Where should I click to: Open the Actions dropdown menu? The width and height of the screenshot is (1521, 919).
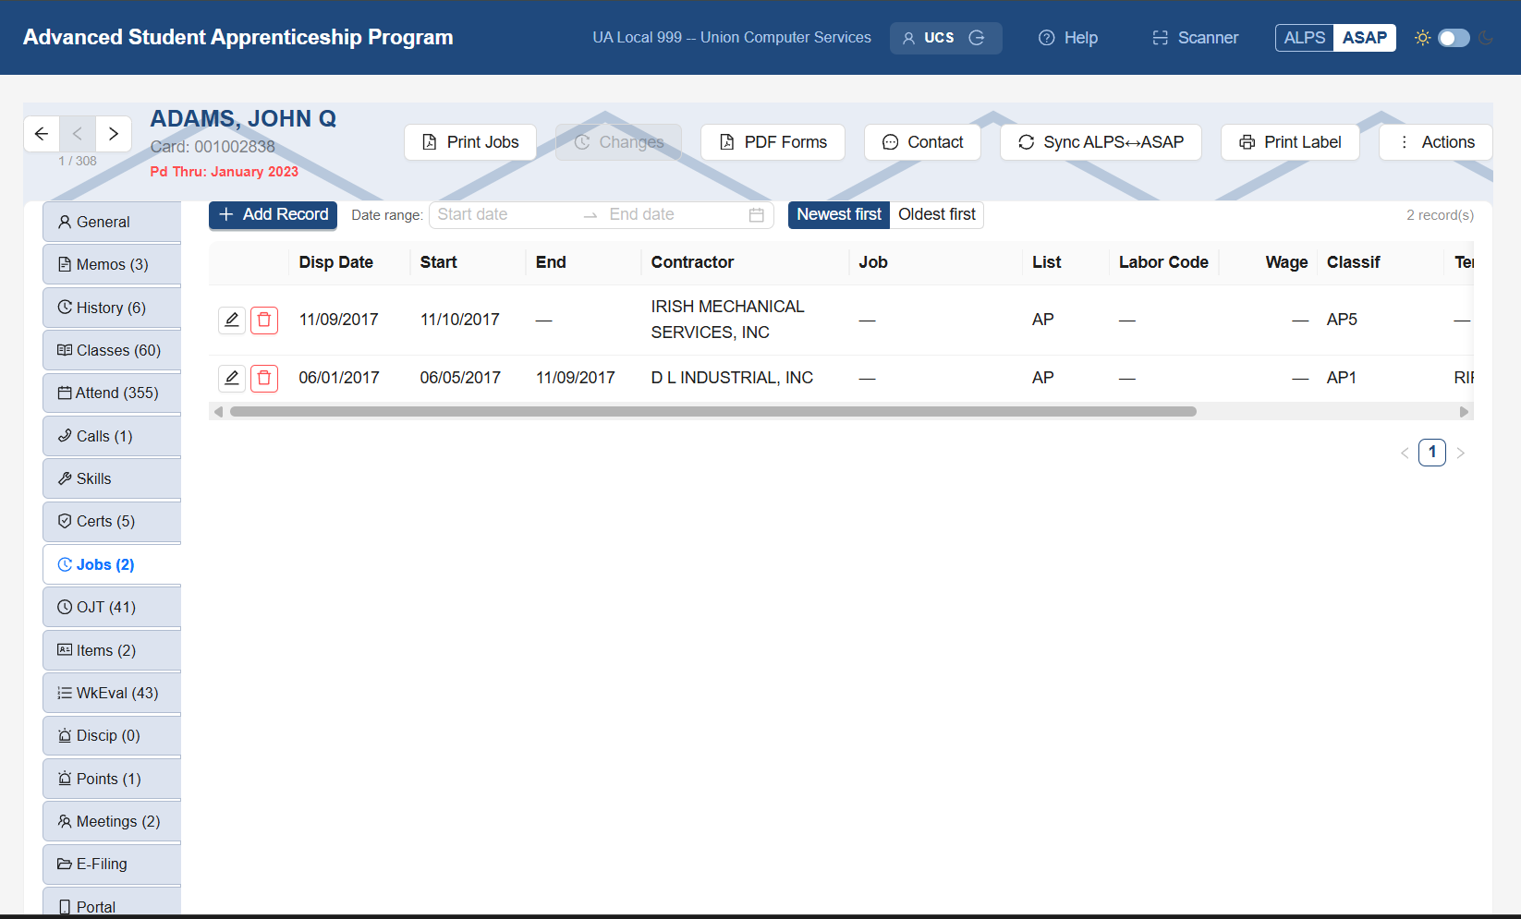coord(1436,142)
